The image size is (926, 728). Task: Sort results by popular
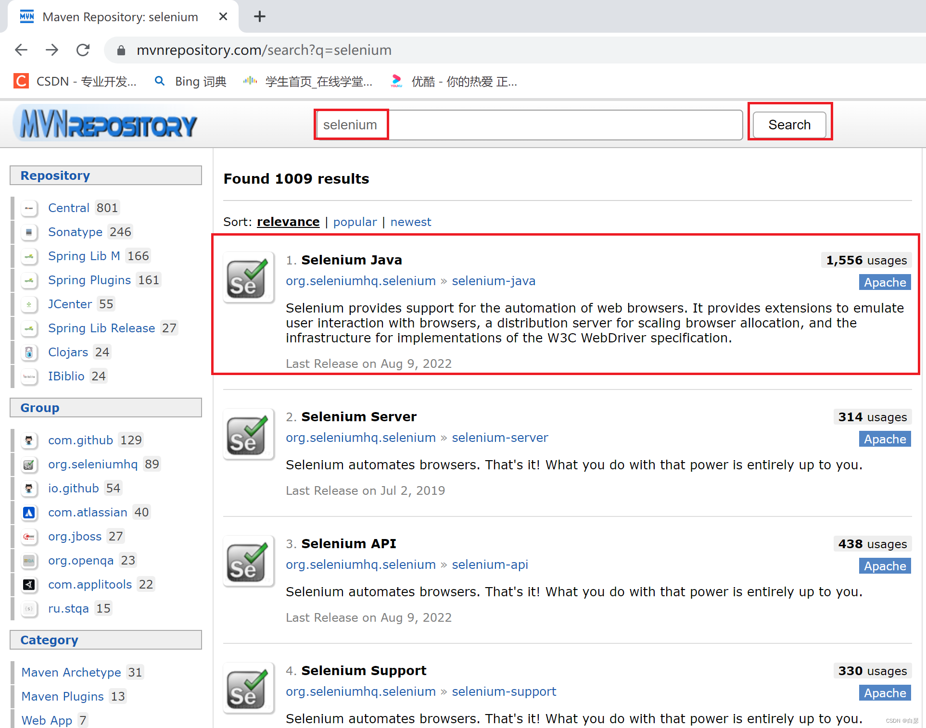click(355, 222)
